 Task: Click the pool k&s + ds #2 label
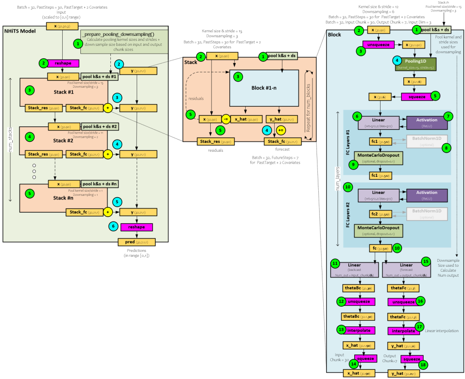pyautogui.click(x=99, y=126)
